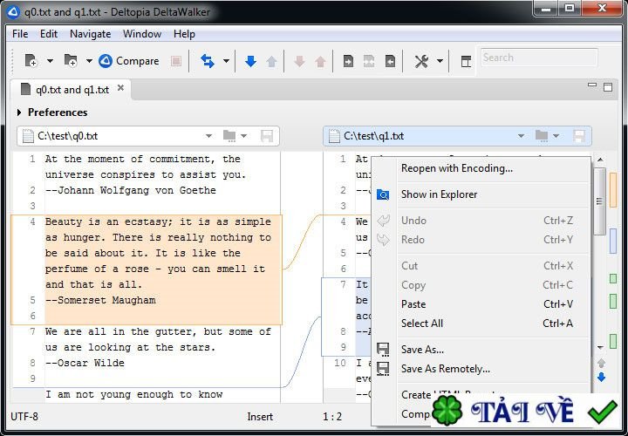The image size is (628, 436).
Task: Open the File menu
Action: coord(20,34)
